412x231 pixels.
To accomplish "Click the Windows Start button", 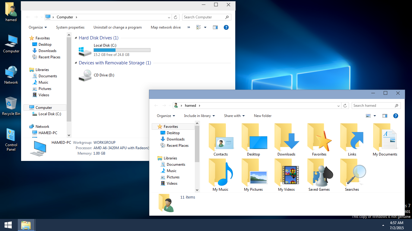I will (x=8, y=225).
